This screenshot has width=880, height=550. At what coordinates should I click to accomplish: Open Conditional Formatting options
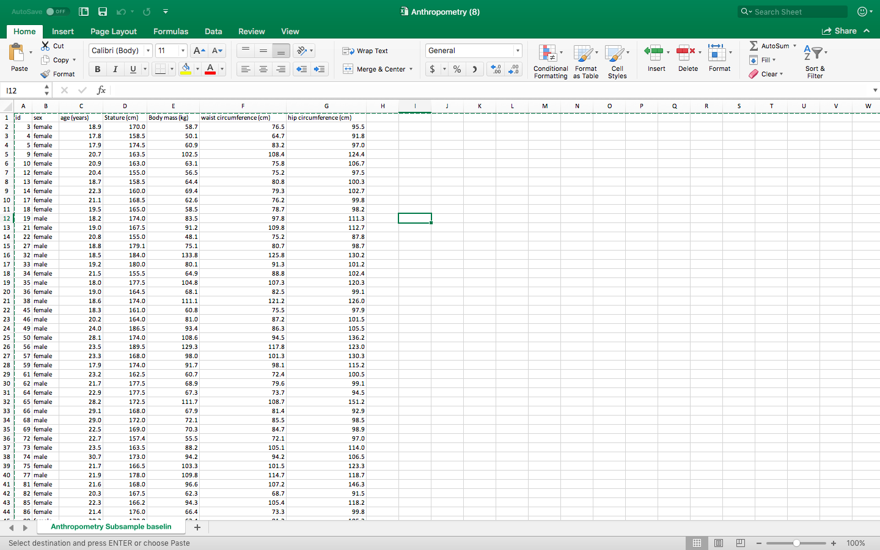coord(550,61)
